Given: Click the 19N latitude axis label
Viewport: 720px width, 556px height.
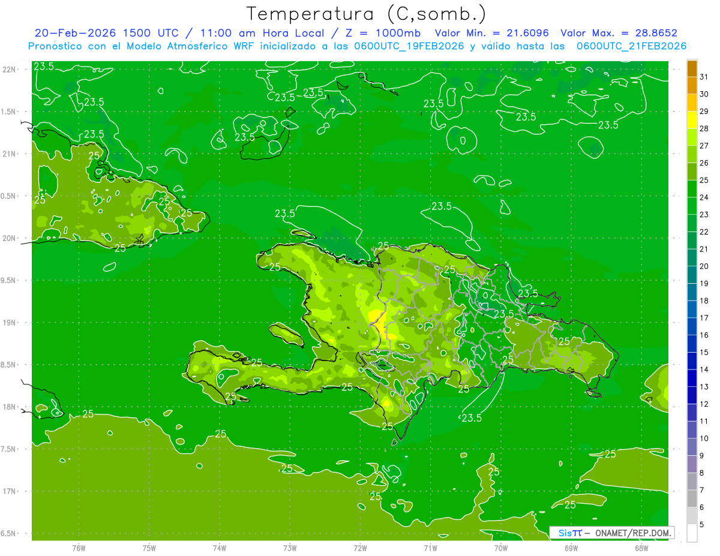Looking at the screenshot, I should [9, 323].
